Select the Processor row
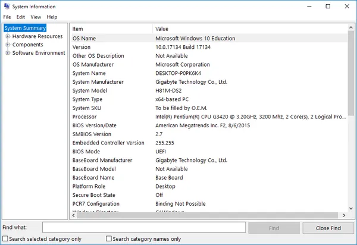357x245 pixels. [x=208, y=117]
